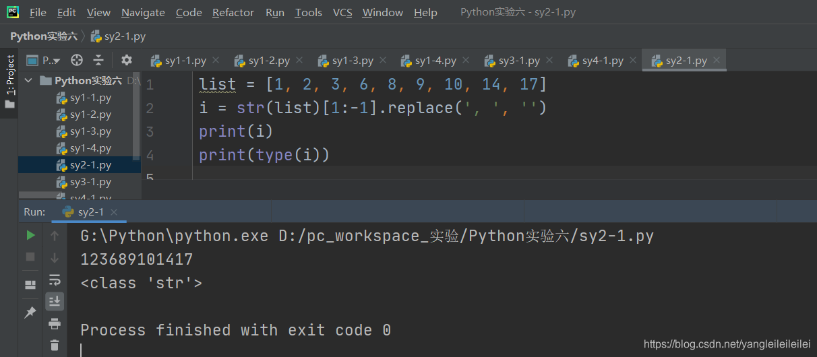This screenshot has height=357, width=817.
Task: Close the sy2-1 Run tab
Action: point(114,212)
